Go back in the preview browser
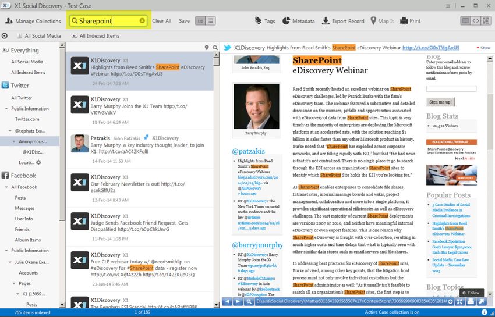Image resolution: width=495 pixels, height=317 pixels. point(227,301)
